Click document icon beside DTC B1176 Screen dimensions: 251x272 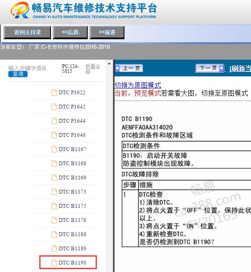click(x=54, y=220)
